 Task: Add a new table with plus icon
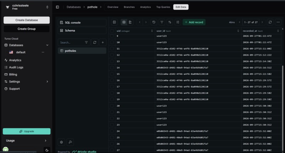pyautogui.click(x=103, y=42)
